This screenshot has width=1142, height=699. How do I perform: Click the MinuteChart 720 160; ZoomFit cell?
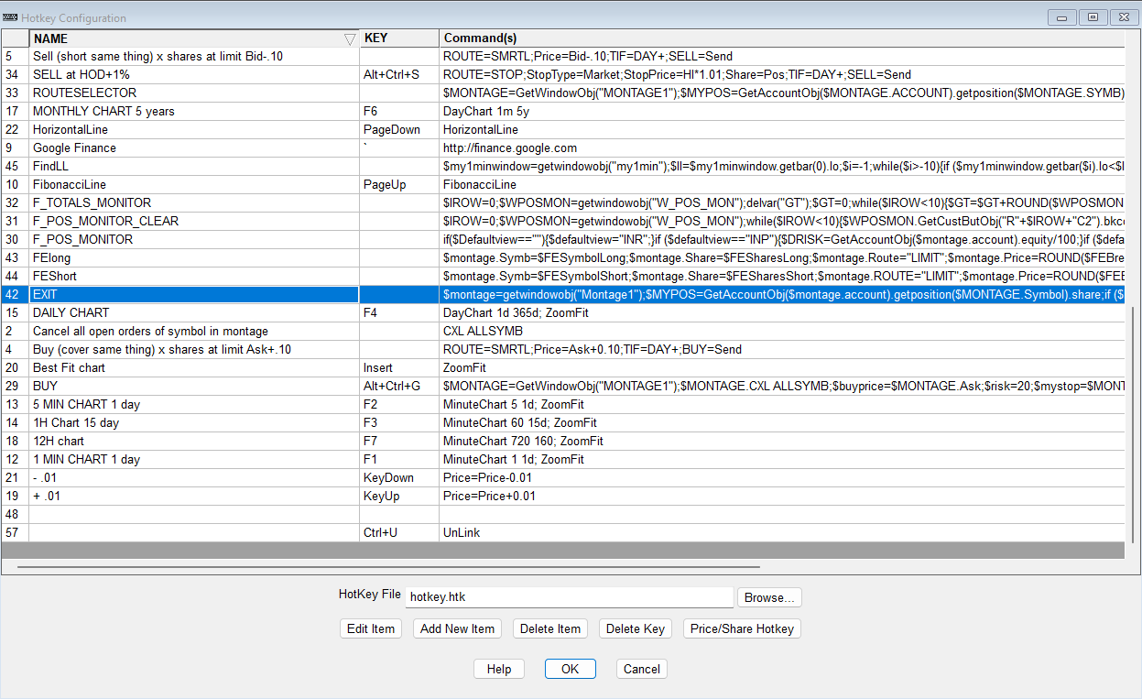click(782, 441)
